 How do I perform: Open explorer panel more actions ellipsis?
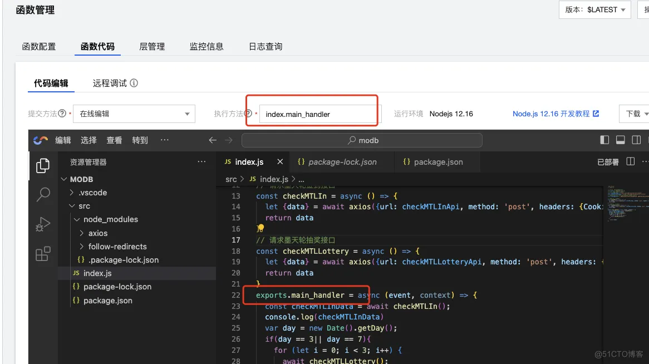click(201, 162)
